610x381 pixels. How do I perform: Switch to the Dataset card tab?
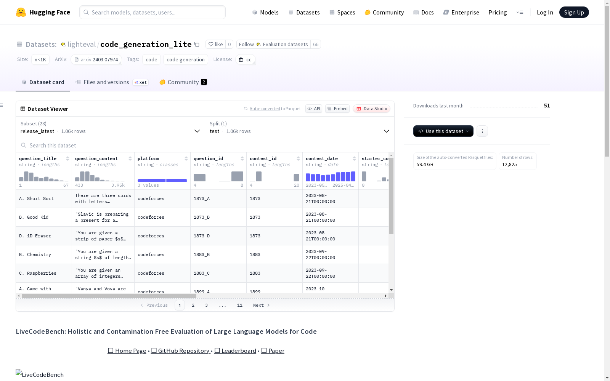(x=43, y=82)
